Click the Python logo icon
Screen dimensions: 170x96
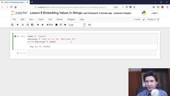pos(144,13)
